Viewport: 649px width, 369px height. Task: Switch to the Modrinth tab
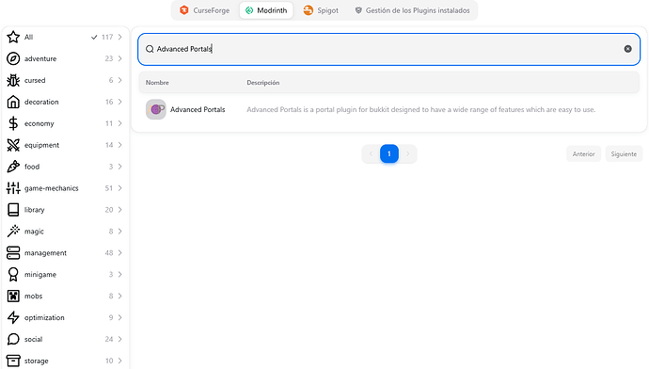pos(266,10)
